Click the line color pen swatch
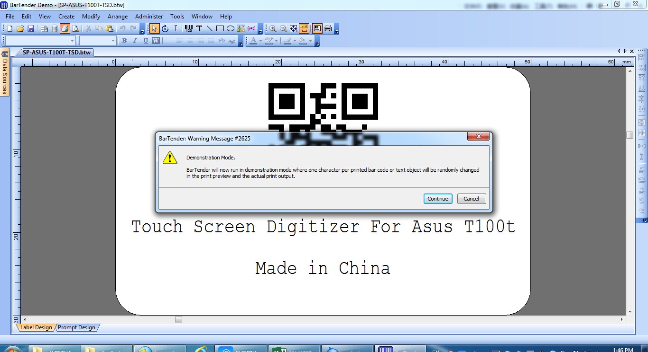 pos(287,41)
